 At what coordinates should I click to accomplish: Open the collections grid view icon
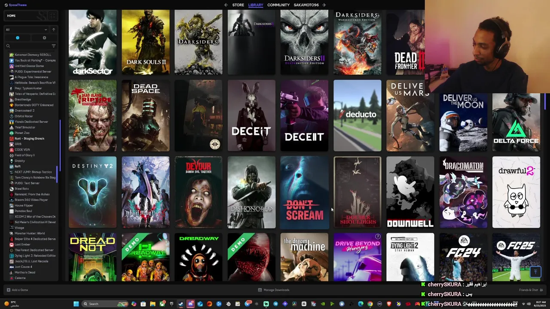click(52, 16)
